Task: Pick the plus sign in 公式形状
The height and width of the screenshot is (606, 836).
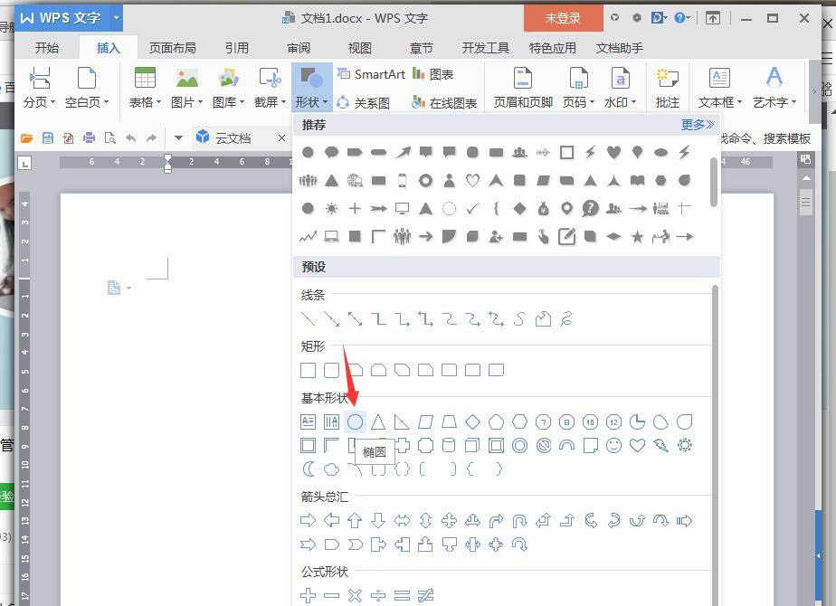Action: click(309, 595)
